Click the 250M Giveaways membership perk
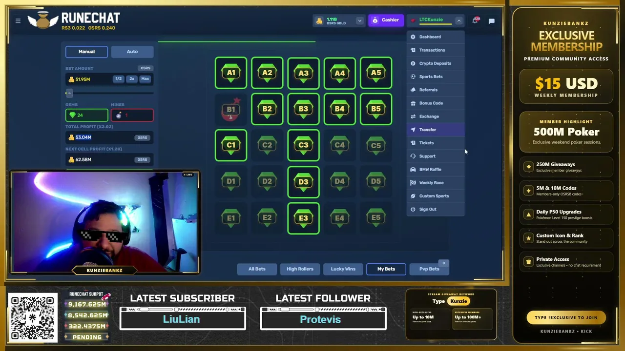625x351 pixels. tap(566, 167)
